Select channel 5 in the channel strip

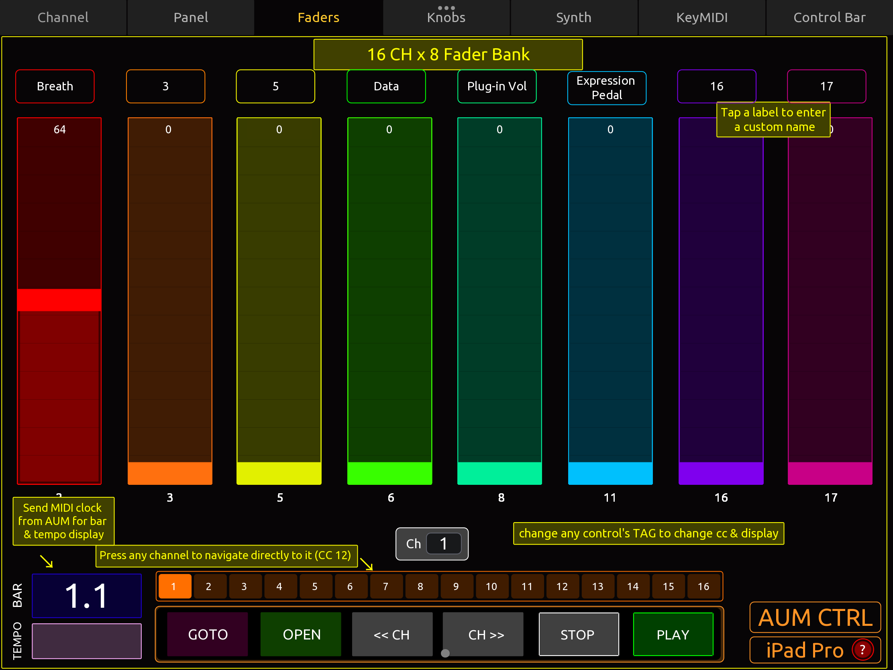pyautogui.click(x=316, y=586)
